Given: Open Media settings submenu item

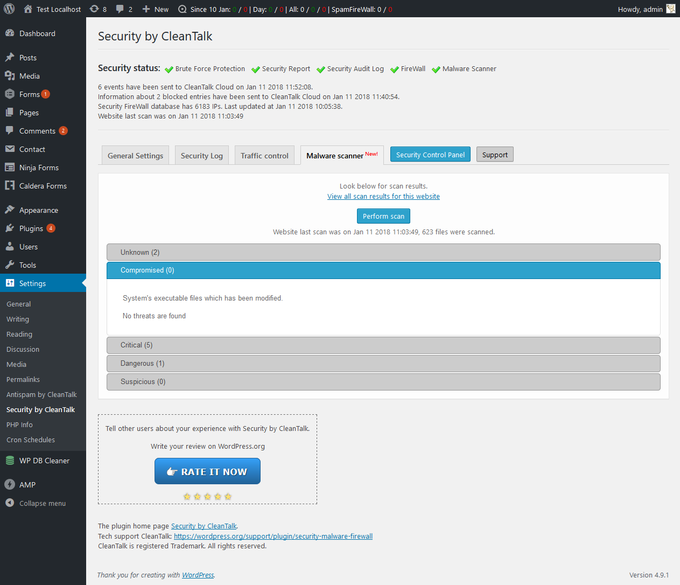Looking at the screenshot, I should 16,365.
